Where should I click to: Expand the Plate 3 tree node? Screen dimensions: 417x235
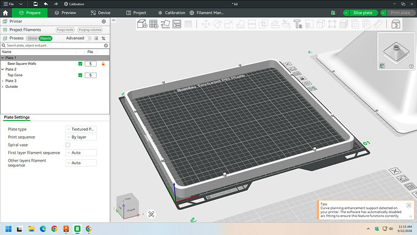point(2,81)
